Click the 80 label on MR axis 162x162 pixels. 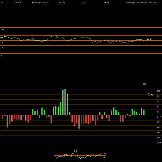(158, 96)
